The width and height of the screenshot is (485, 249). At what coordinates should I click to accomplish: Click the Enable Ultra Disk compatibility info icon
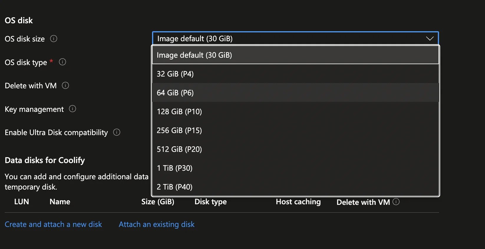pyautogui.click(x=117, y=132)
